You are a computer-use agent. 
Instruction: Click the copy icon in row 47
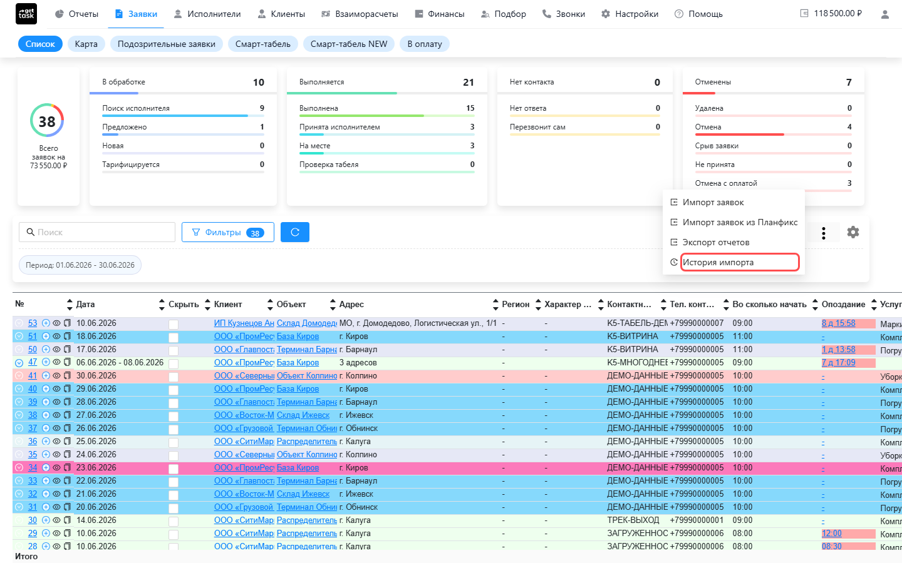pyautogui.click(x=67, y=363)
